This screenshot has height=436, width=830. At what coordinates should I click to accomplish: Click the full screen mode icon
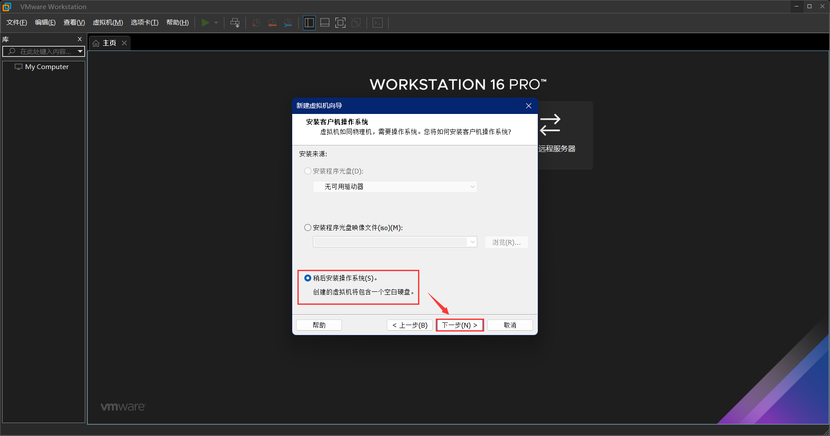tap(341, 22)
